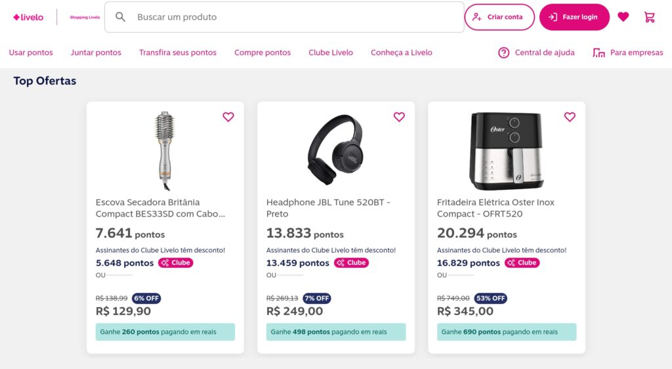Favorite the Escova Secadora Britânia product

tap(228, 117)
